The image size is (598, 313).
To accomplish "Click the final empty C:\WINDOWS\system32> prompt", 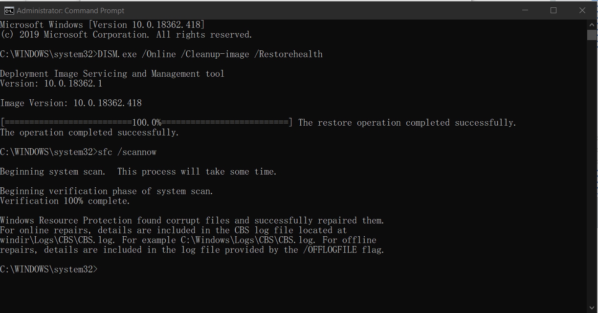I will tap(49, 269).
